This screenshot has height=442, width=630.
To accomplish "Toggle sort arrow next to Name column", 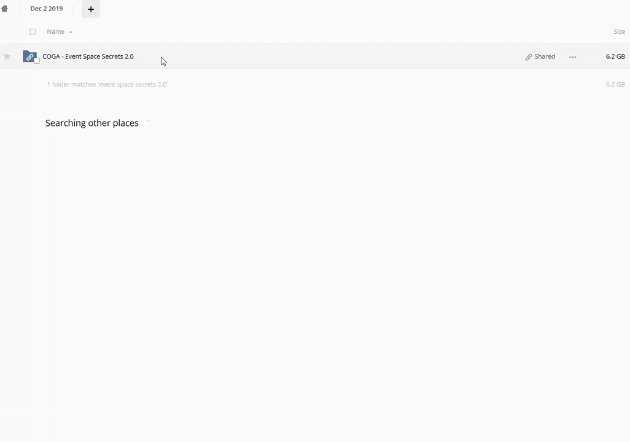I will [71, 32].
